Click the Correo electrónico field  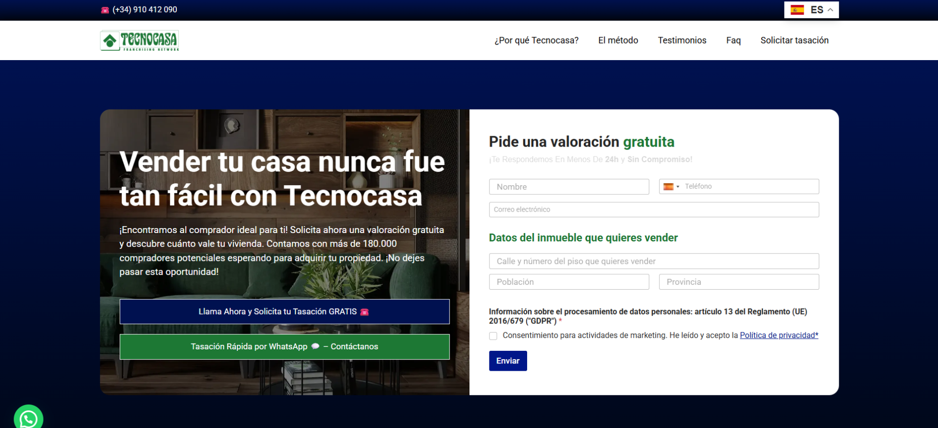[654, 210]
